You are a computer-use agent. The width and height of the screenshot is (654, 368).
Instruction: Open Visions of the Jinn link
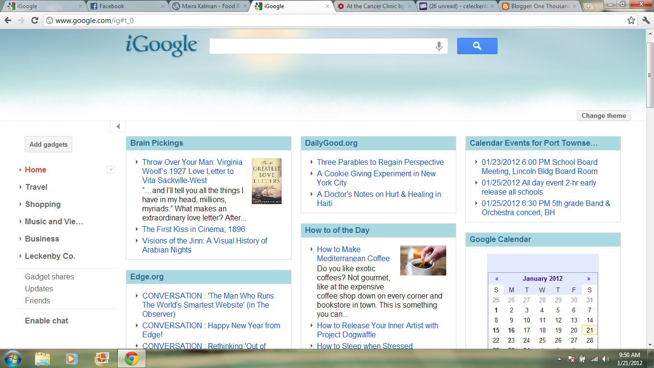[x=204, y=245]
